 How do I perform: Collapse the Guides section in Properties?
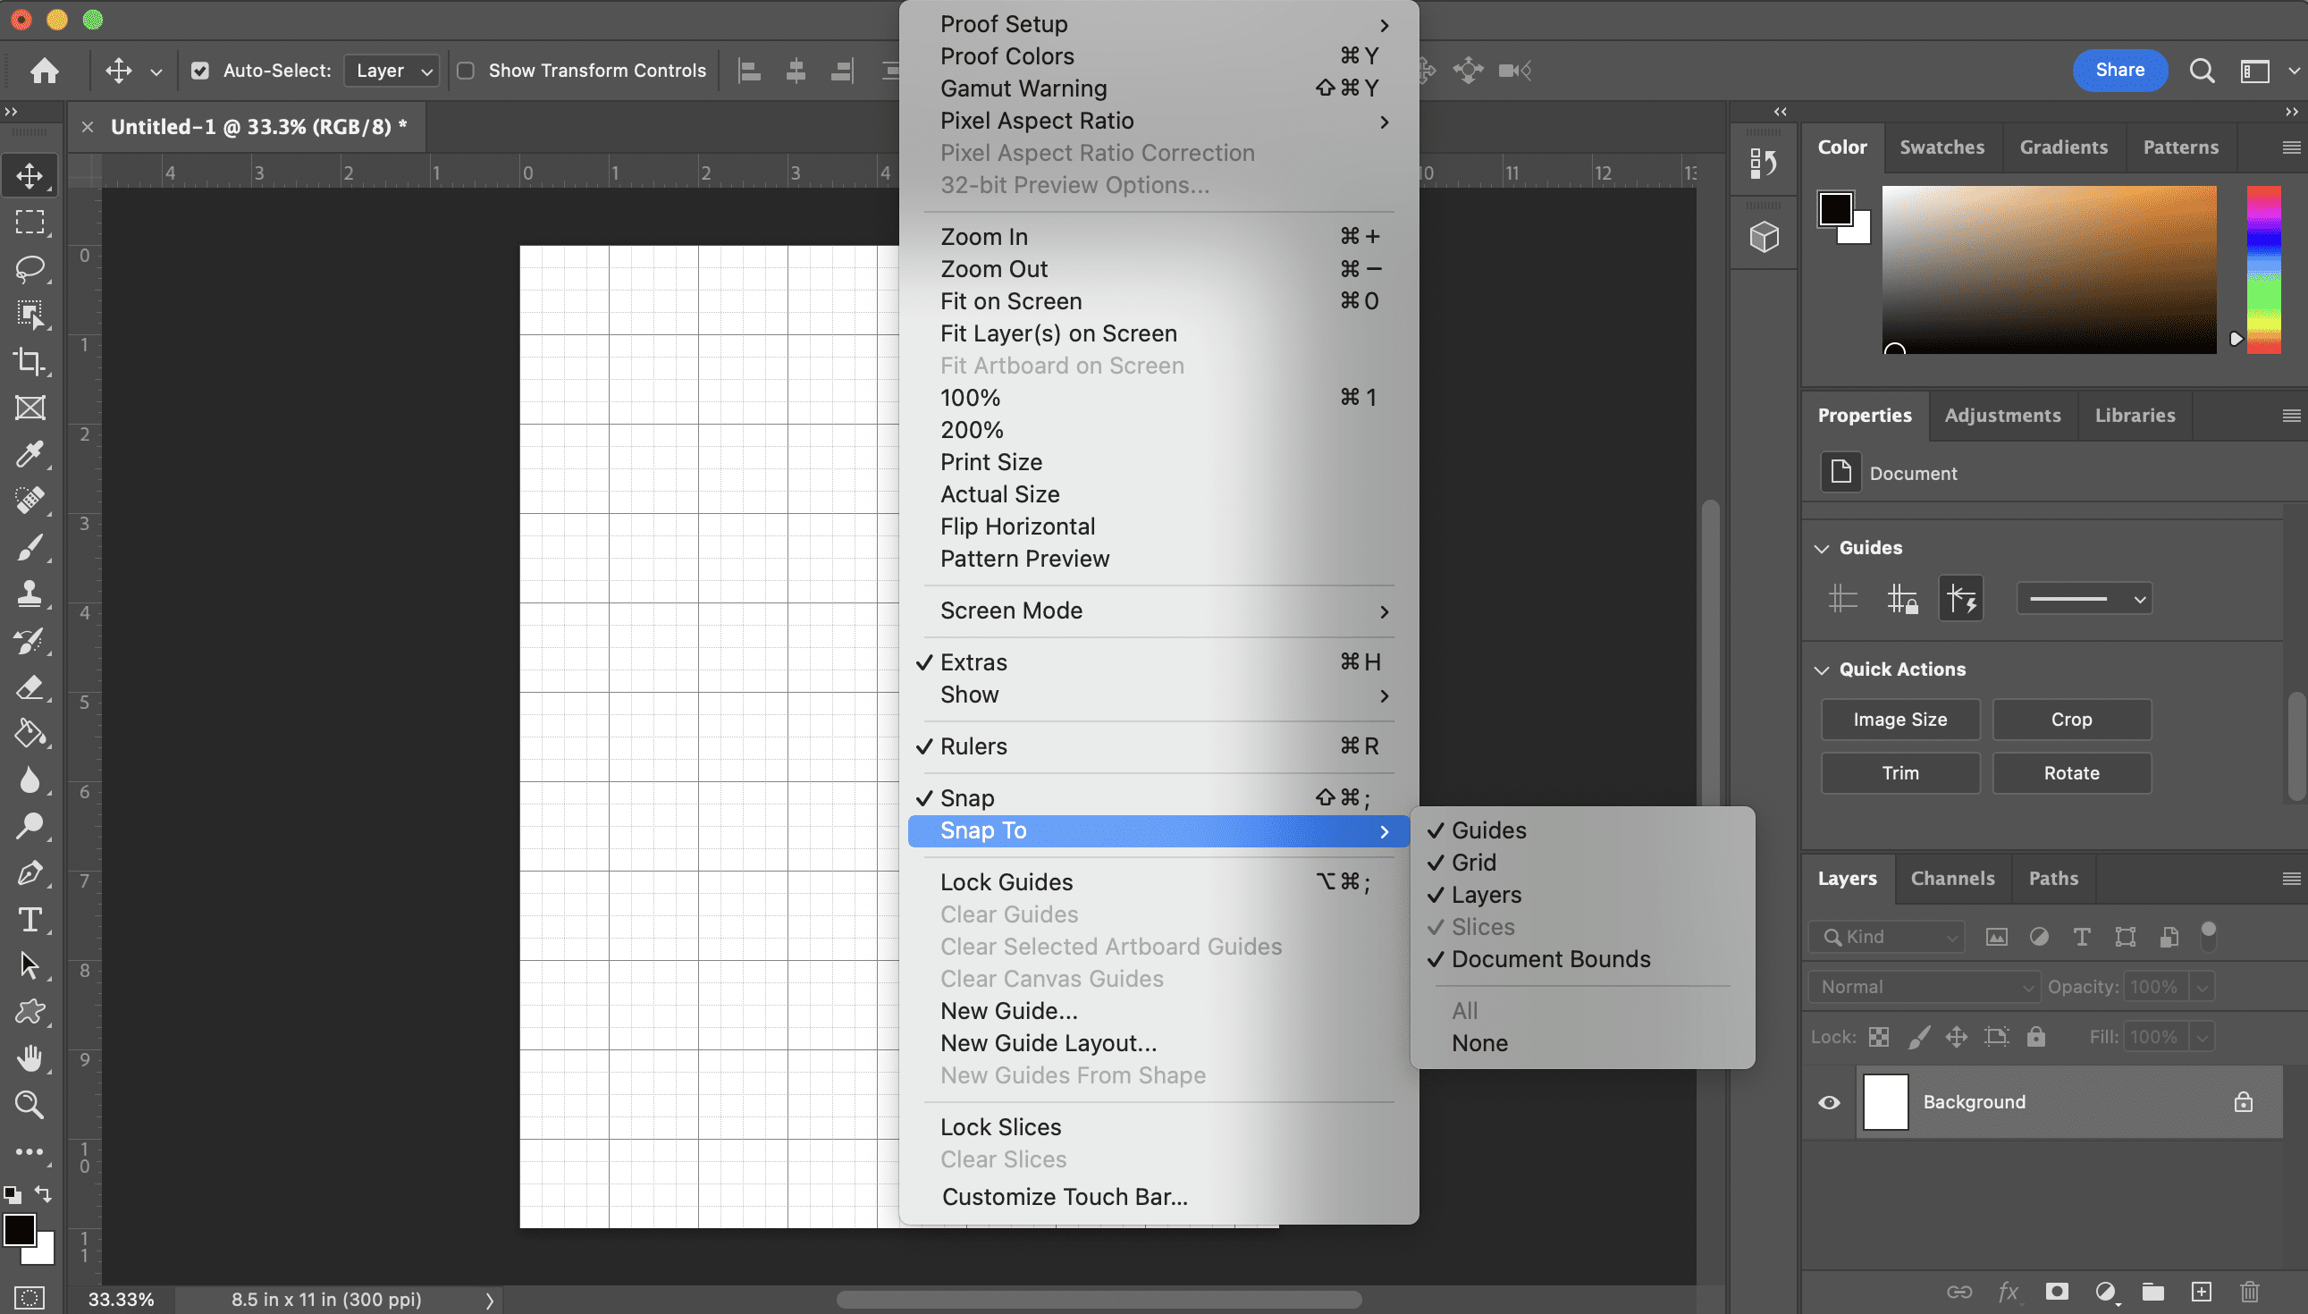tap(1823, 547)
